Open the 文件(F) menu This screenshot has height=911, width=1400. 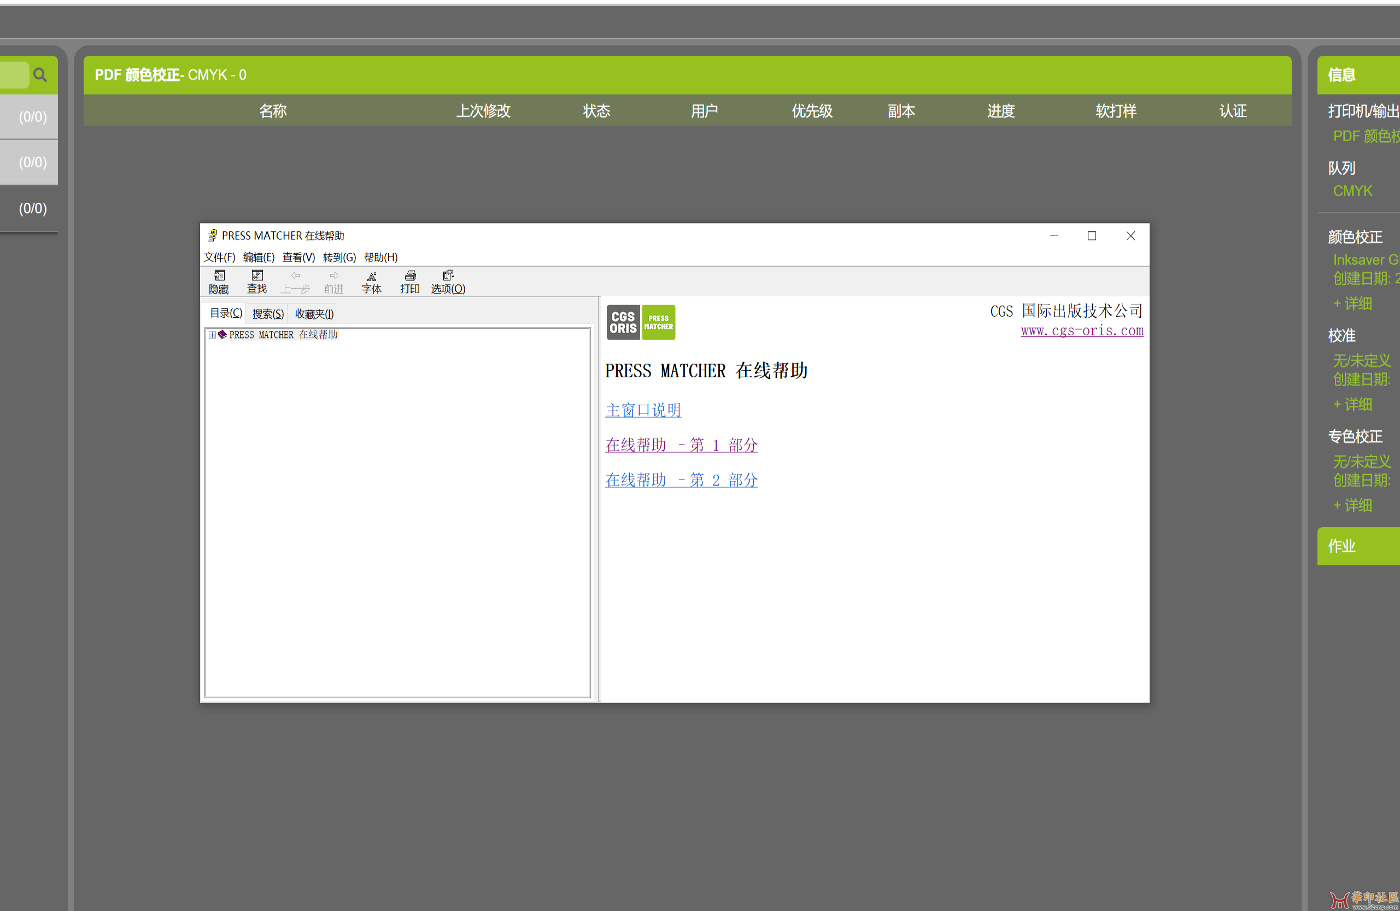219,257
